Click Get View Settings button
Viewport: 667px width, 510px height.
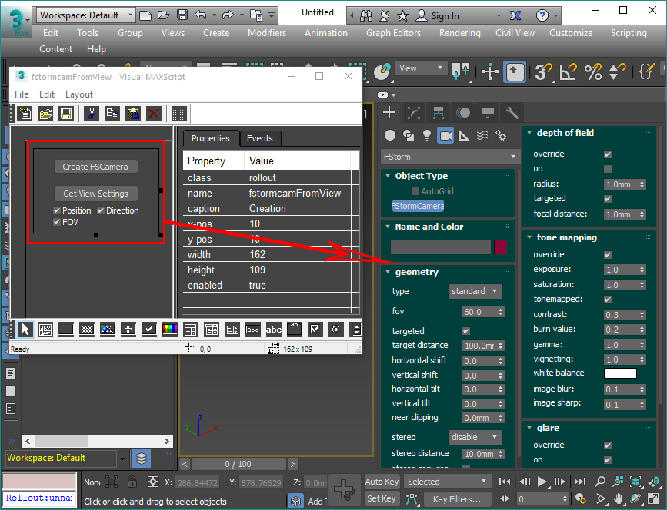tap(95, 194)
